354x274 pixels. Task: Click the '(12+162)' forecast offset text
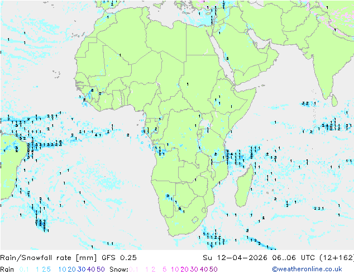click(336, 257)
